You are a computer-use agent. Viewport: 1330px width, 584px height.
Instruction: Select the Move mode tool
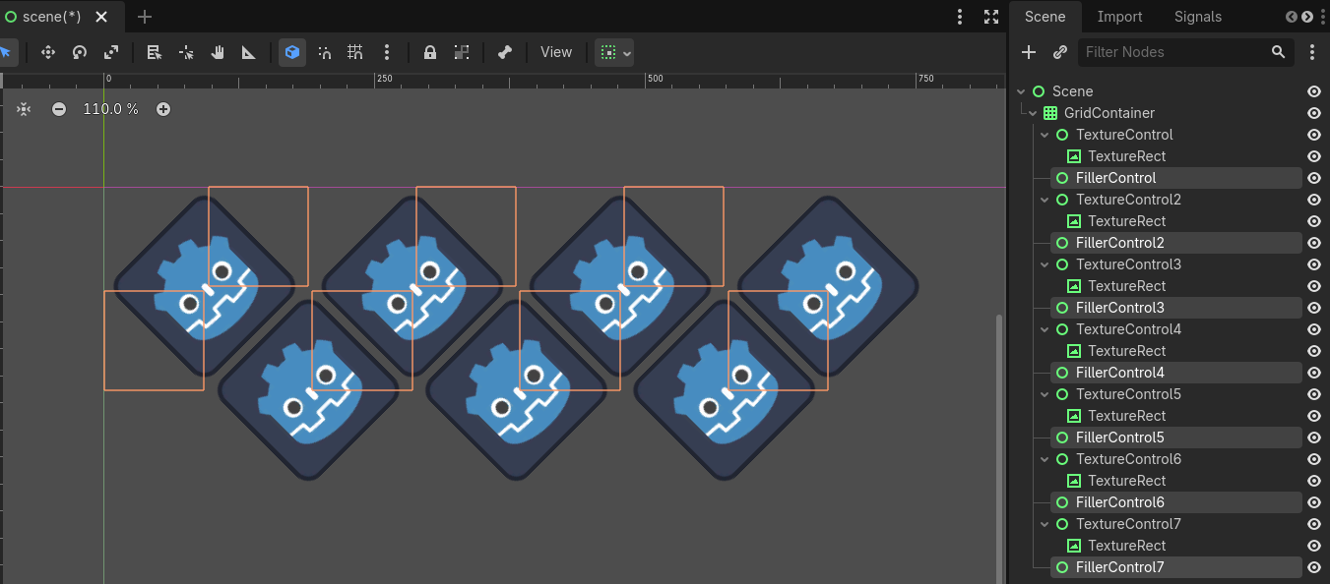47,52
